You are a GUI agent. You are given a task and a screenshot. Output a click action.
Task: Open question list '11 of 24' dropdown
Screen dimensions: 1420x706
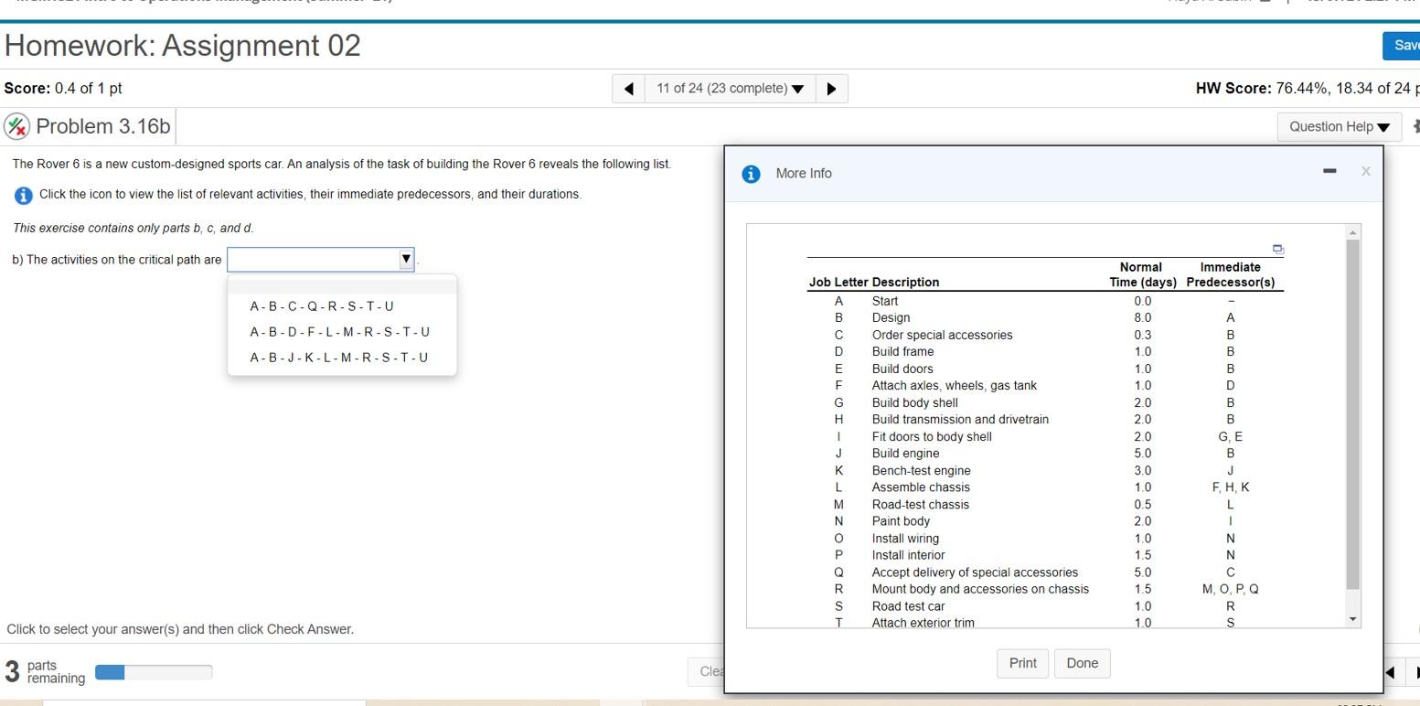pyautogui.click(x=730, y=89)
